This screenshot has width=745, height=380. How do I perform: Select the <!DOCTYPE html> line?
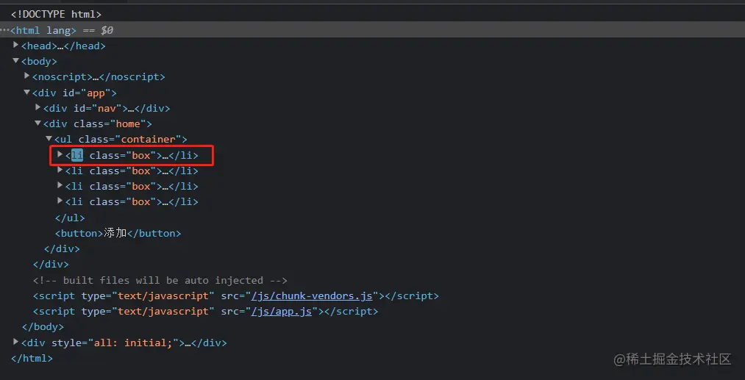(56, 15)
